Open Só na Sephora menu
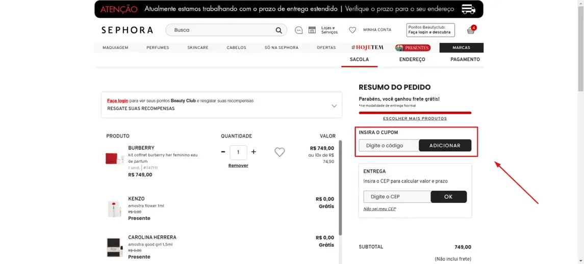 pos(282,48)
